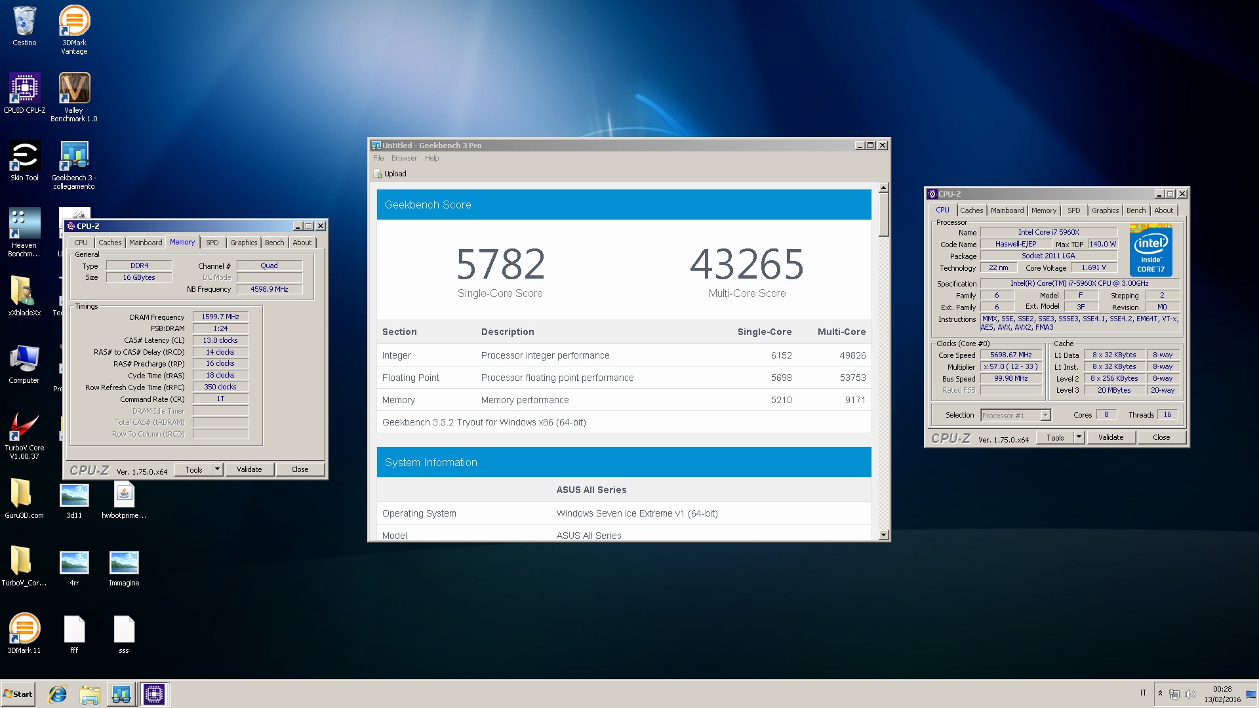Launch Internet Explorer from the taskbar
The height and width of the screenshot is (708, 1259).
[x=58, y=694]
